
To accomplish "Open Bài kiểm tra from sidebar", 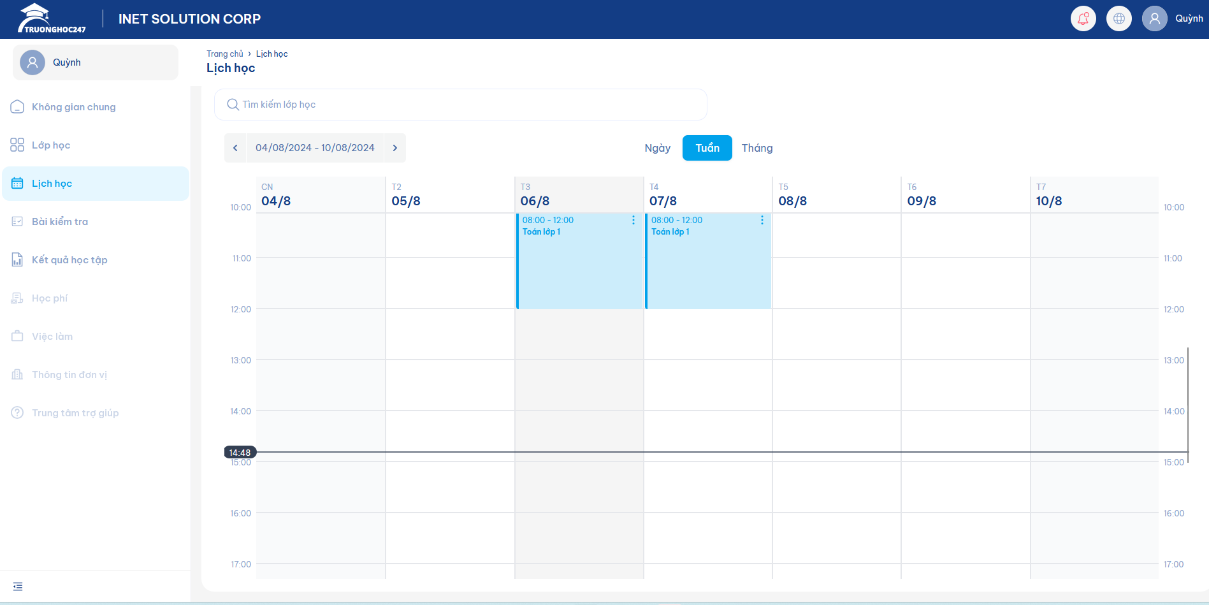I will (x=60, y=222).
